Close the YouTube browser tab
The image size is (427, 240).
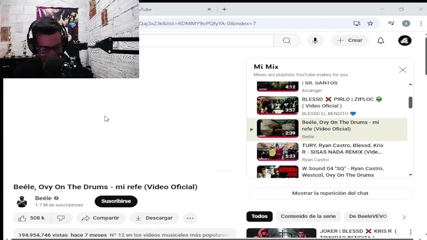[x=209, y=9]
